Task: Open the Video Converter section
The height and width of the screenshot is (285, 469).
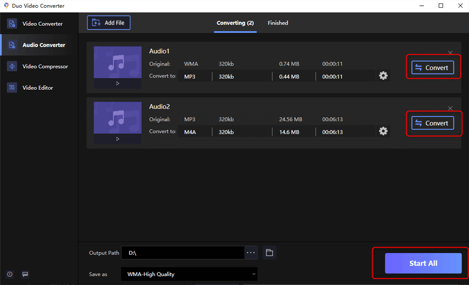Action: point(39,24)
